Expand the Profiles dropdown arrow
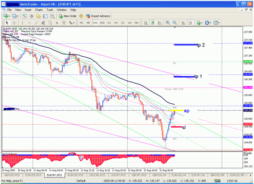The width and height of the screenshot is (254, 184). click(18, 16)
